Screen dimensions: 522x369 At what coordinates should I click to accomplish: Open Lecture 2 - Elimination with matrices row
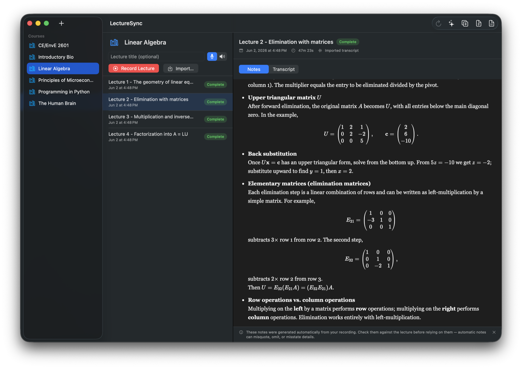point(168,102)
